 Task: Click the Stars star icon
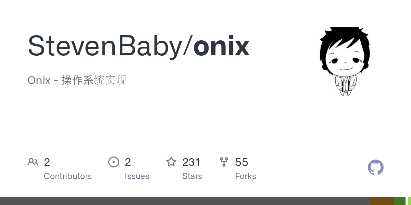pos(171,162)
